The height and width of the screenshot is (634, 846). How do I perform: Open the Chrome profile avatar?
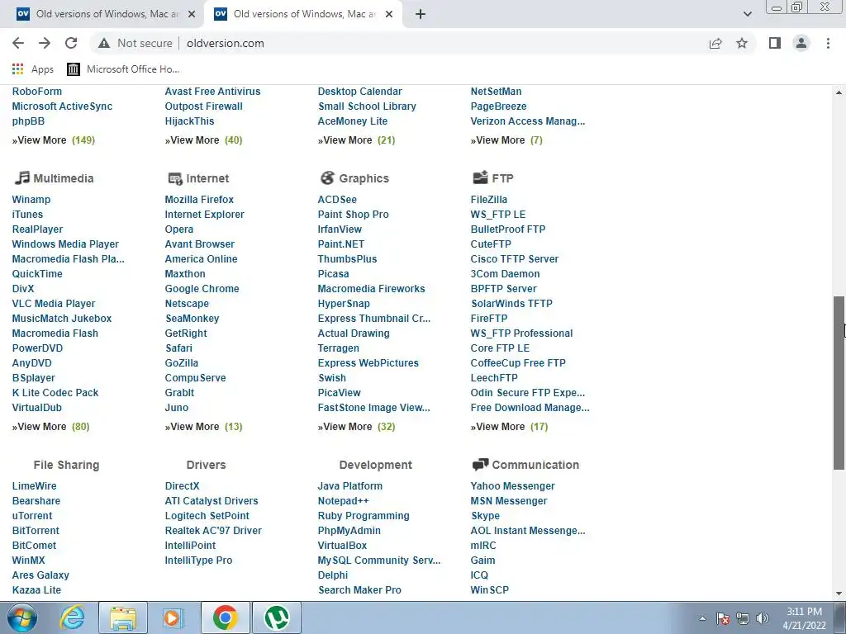click(x=801, y=43)
